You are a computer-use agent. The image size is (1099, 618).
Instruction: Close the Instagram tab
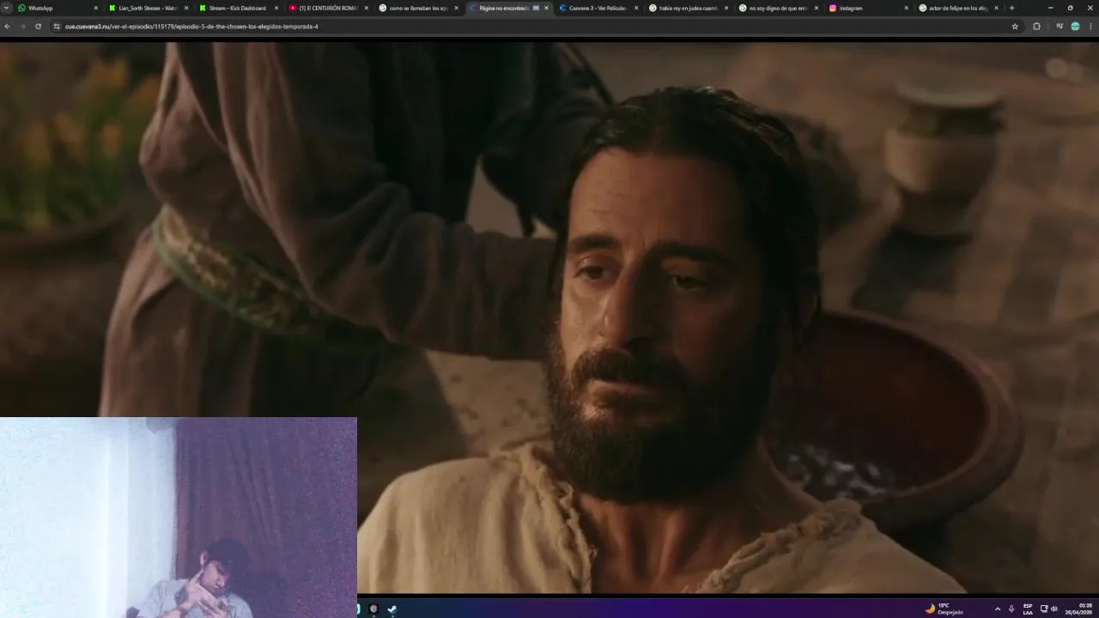tap(906, 8)
